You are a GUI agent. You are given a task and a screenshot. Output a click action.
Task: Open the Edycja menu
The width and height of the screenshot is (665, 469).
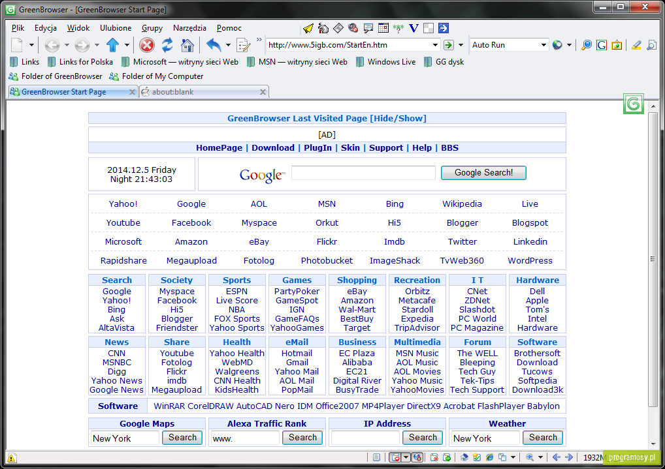click(46, 28)
